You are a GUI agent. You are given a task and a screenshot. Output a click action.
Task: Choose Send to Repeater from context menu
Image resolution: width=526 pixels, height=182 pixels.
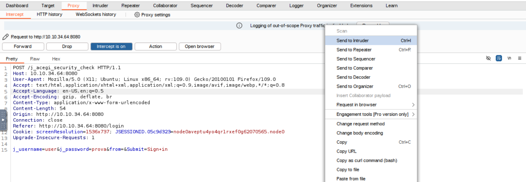click(x=354, y=50)
